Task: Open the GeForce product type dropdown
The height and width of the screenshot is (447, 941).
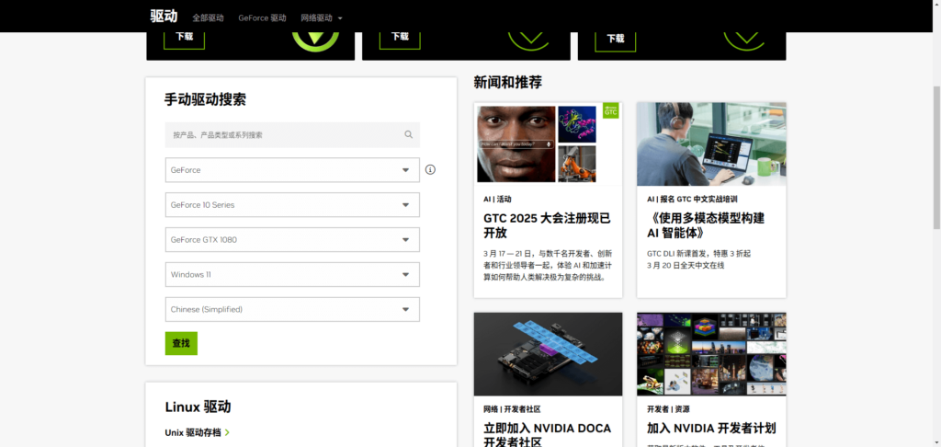Action: 292,170
